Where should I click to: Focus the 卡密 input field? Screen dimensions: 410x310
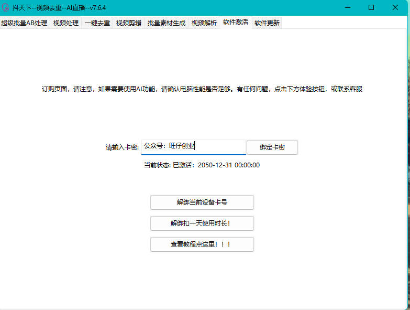coord(193,147)
